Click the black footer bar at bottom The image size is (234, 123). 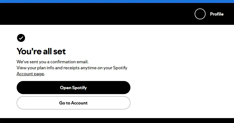coord(117,121)
